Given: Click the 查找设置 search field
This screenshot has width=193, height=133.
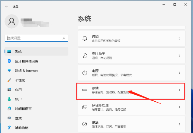Looking at the screenshot, I should pyautogui.click(x=33, y=38).
